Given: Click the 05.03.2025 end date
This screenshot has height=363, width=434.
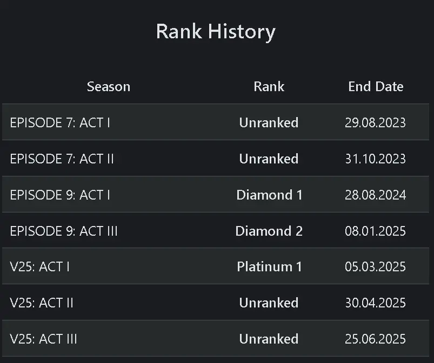Looking at the screenshot, I should point(375,266).
